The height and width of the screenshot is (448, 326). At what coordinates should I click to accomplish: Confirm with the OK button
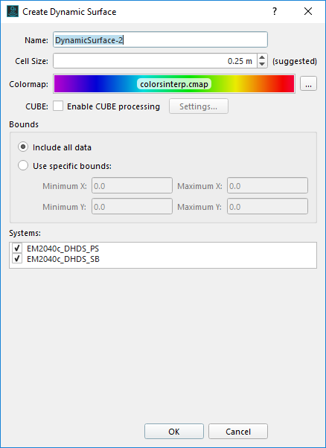pos(174,432)
